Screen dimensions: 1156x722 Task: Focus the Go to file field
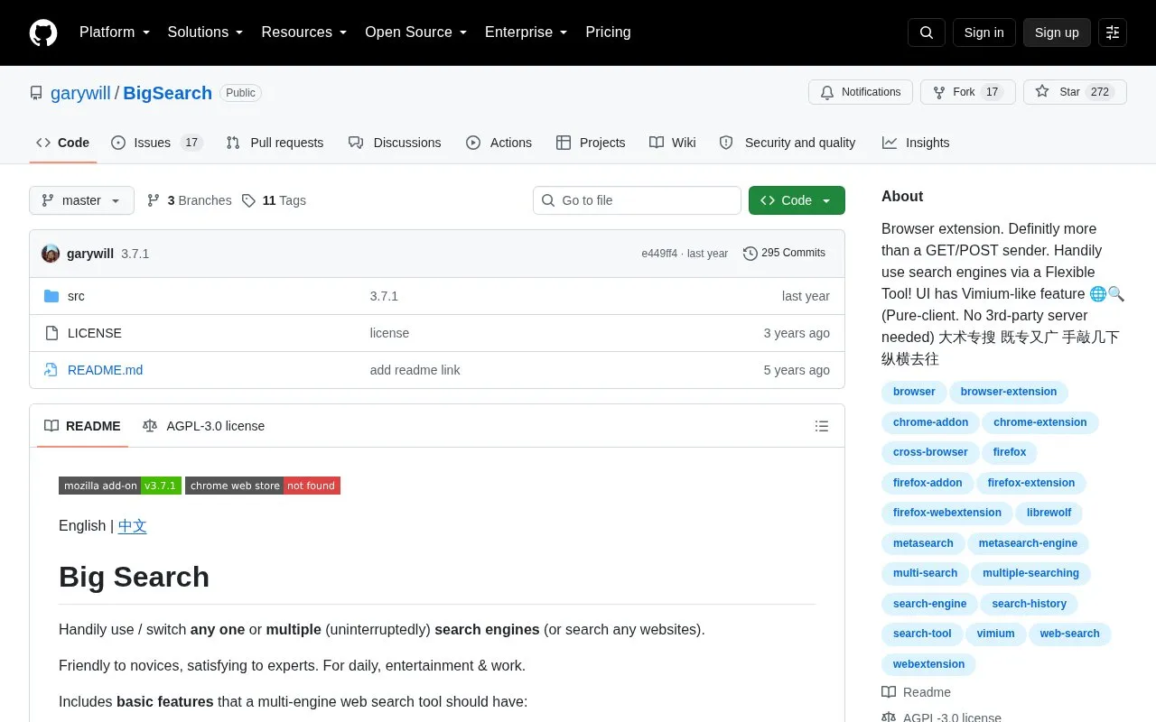pyautogui.click(x=637, y=200)
